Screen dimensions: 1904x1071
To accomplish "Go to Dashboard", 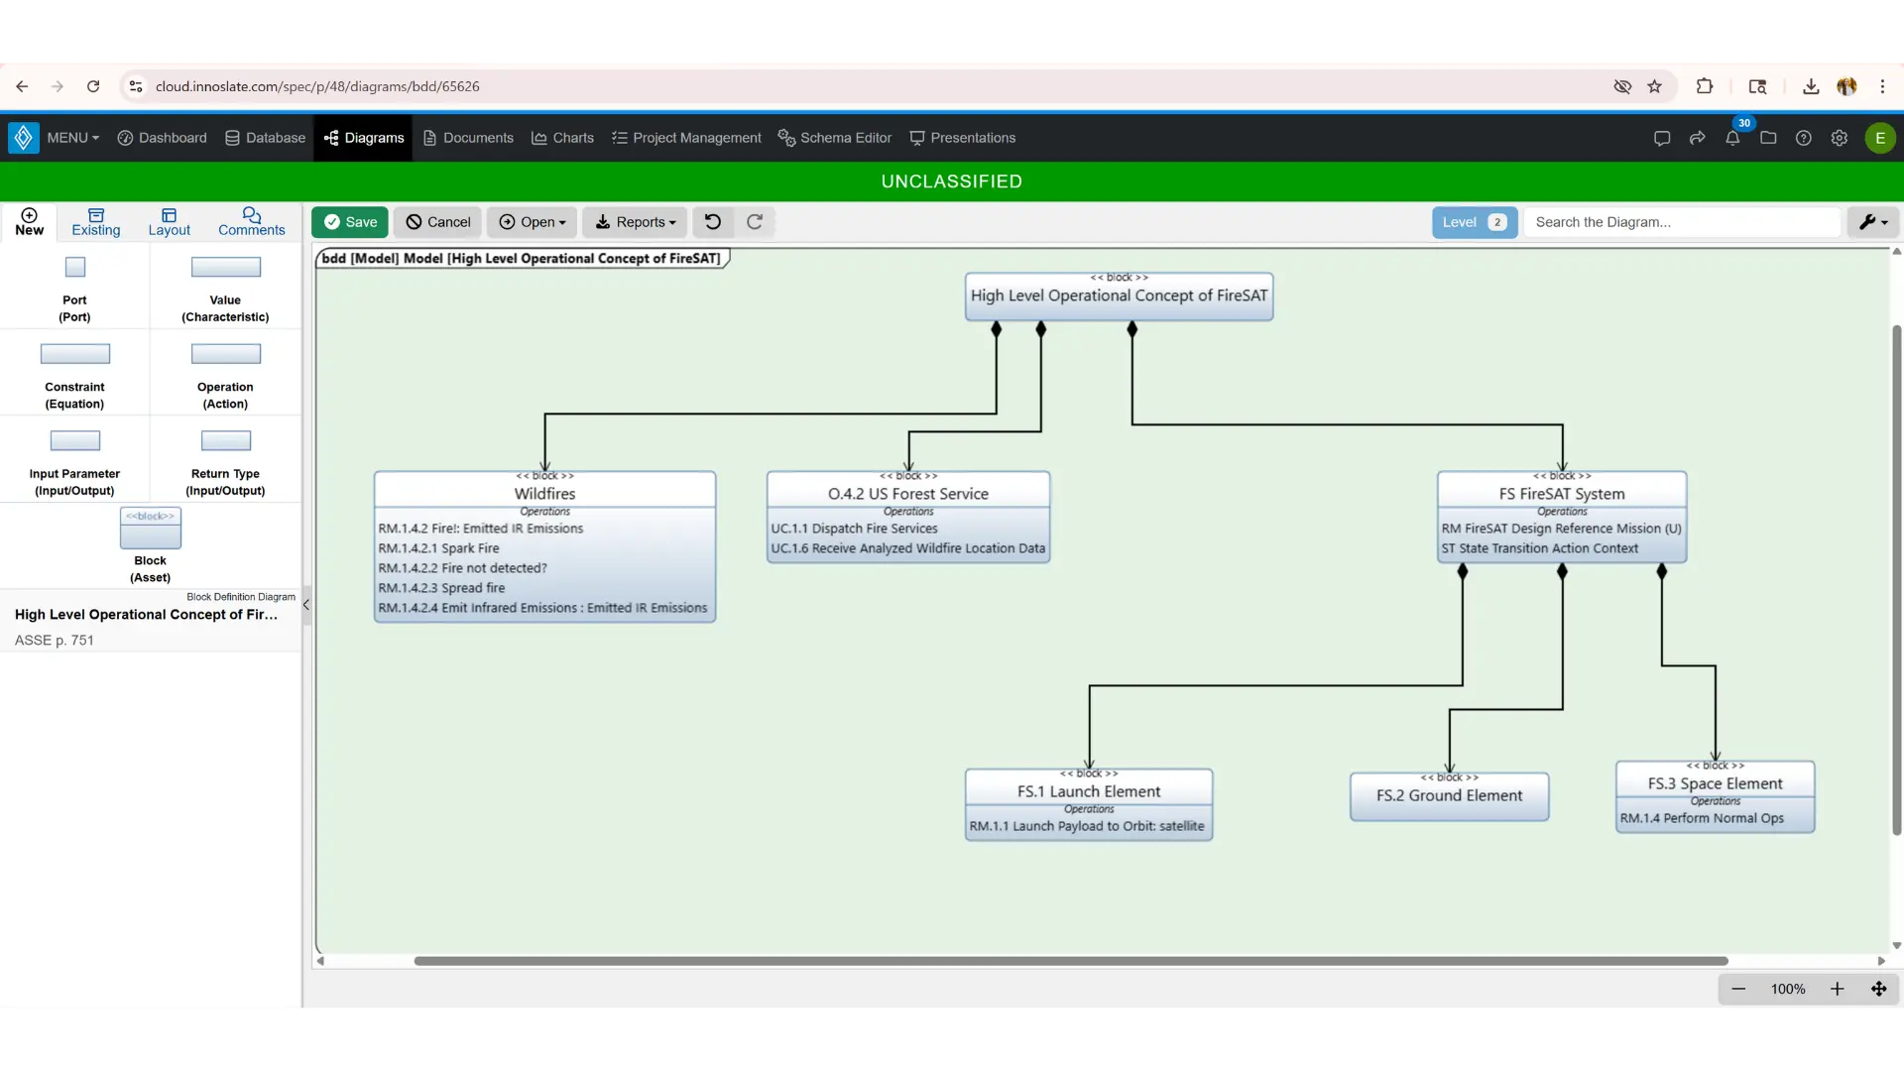I will (163, 138).
